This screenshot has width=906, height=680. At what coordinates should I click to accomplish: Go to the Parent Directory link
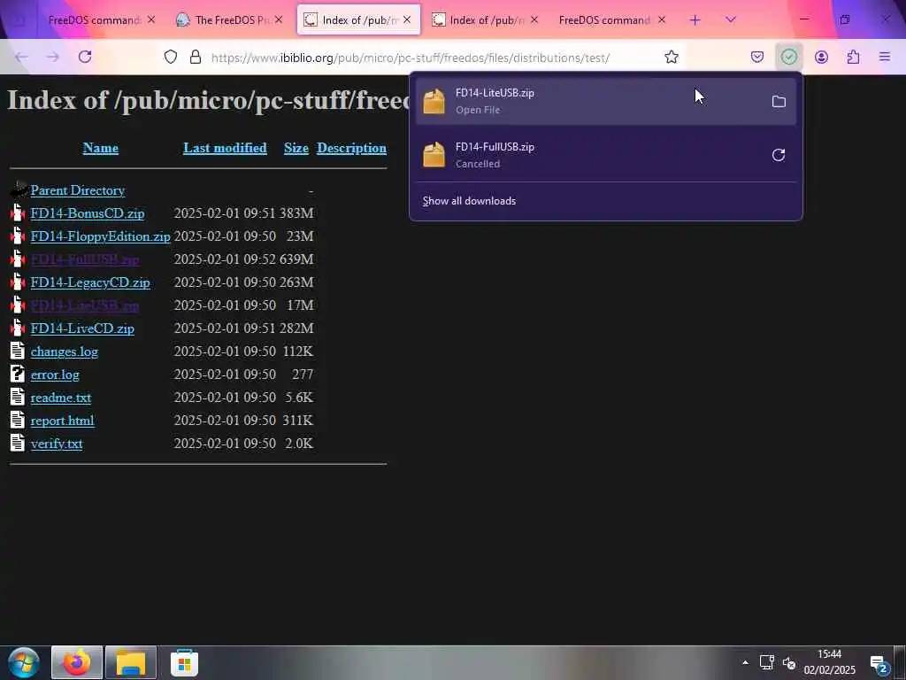pos(78,190)
